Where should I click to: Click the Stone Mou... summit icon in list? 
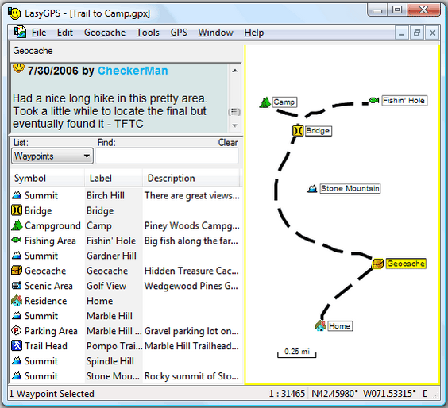pyautogui.click(x=17, y=375)
